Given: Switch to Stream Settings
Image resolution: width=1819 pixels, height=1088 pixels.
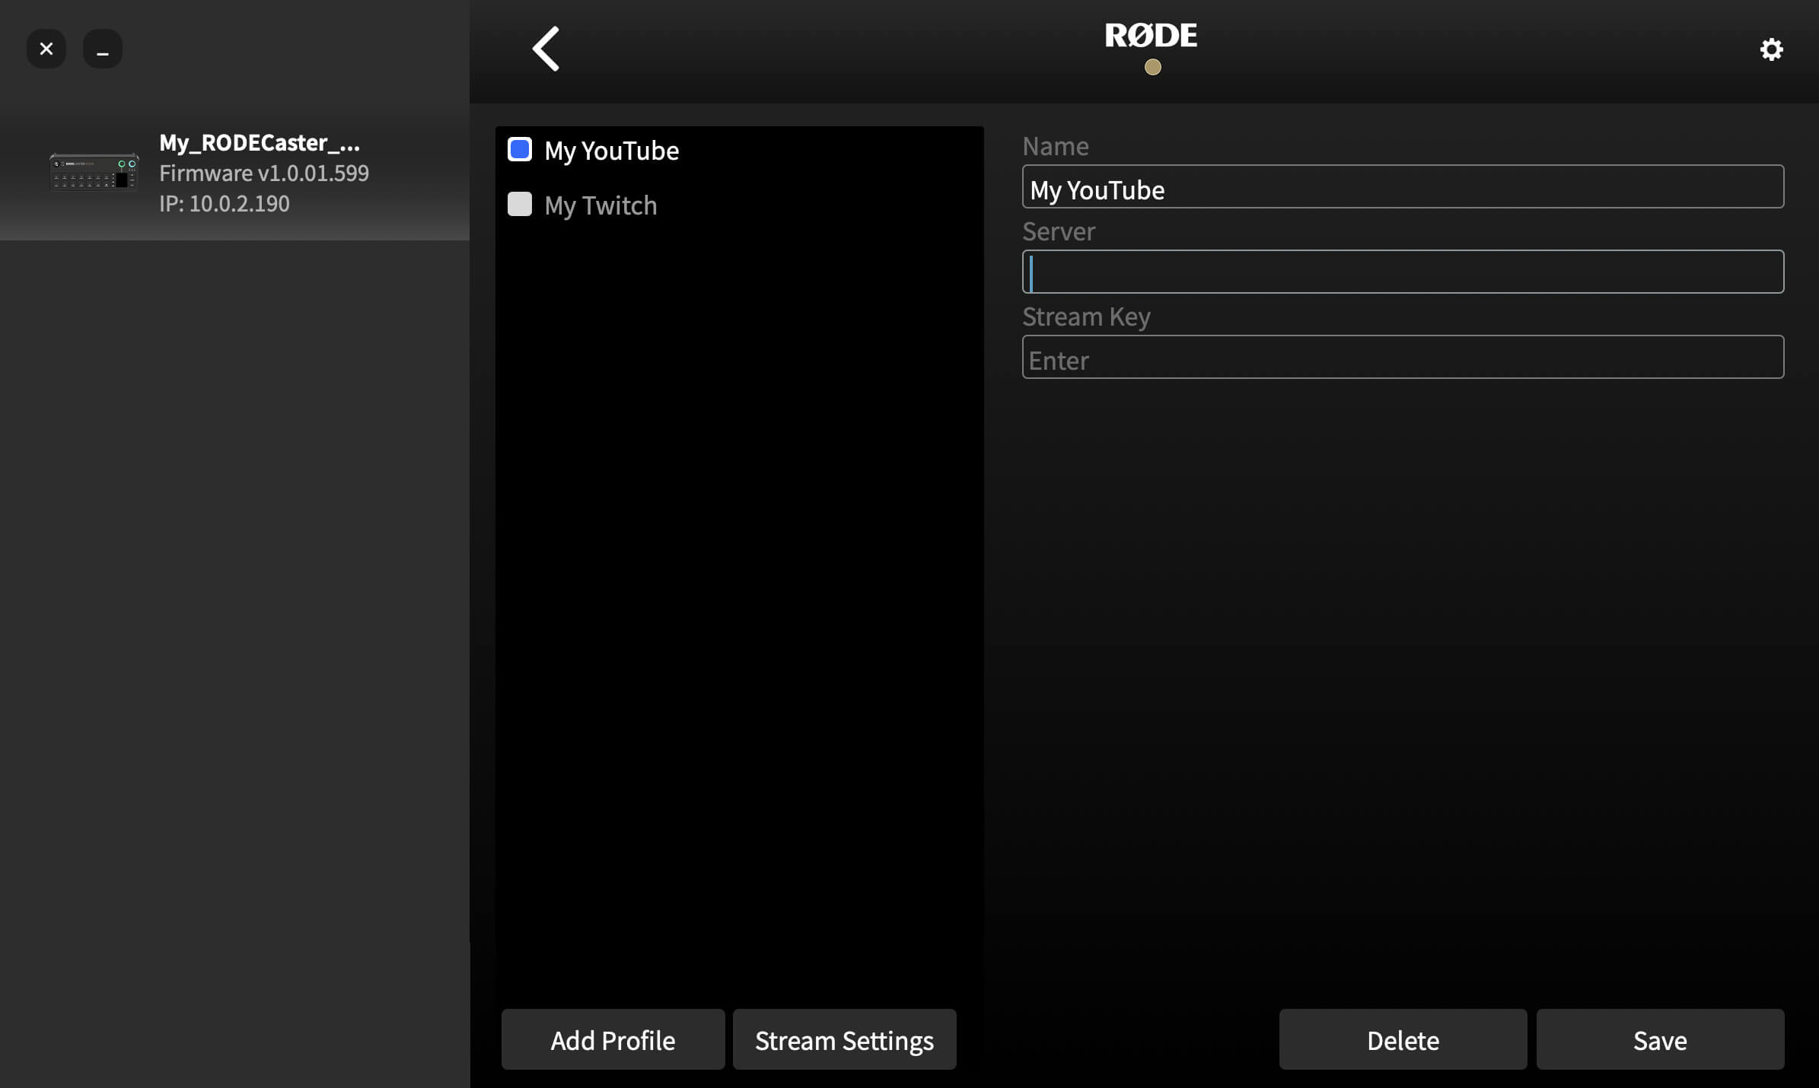Looking at the screenshot, I should coord(843,1039).
